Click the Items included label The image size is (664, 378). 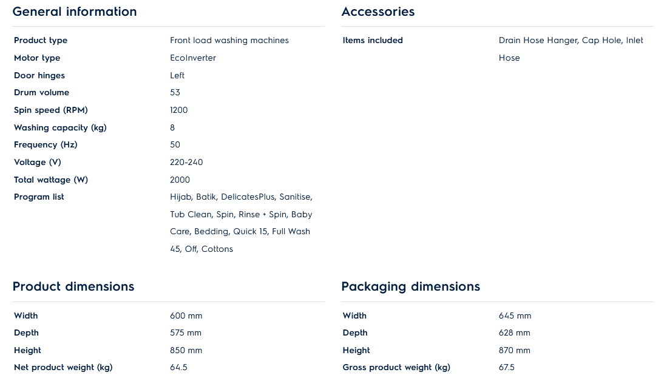tap(373, 41)
